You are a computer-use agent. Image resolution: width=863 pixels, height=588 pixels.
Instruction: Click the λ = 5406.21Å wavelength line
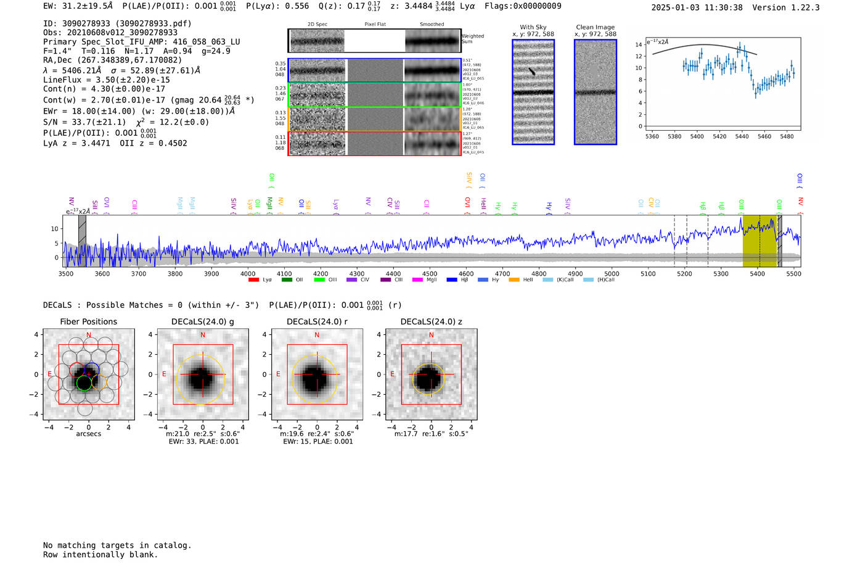click(121, 70)
